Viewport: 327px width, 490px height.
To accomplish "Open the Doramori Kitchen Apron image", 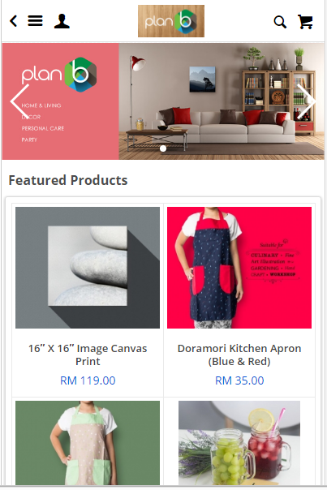I will 239,268.
